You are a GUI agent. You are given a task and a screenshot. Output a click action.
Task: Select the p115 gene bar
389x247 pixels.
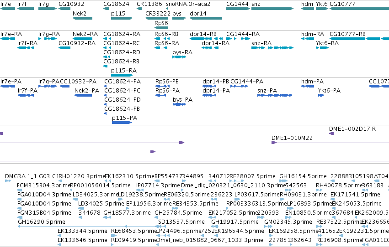122,18
